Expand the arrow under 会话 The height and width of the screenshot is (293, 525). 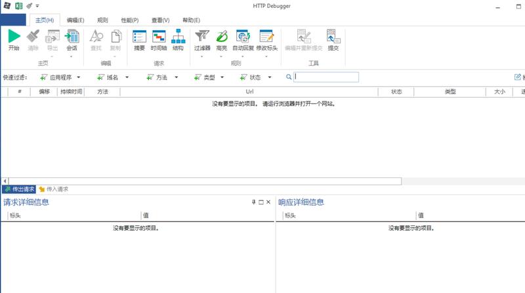(72, 56)
